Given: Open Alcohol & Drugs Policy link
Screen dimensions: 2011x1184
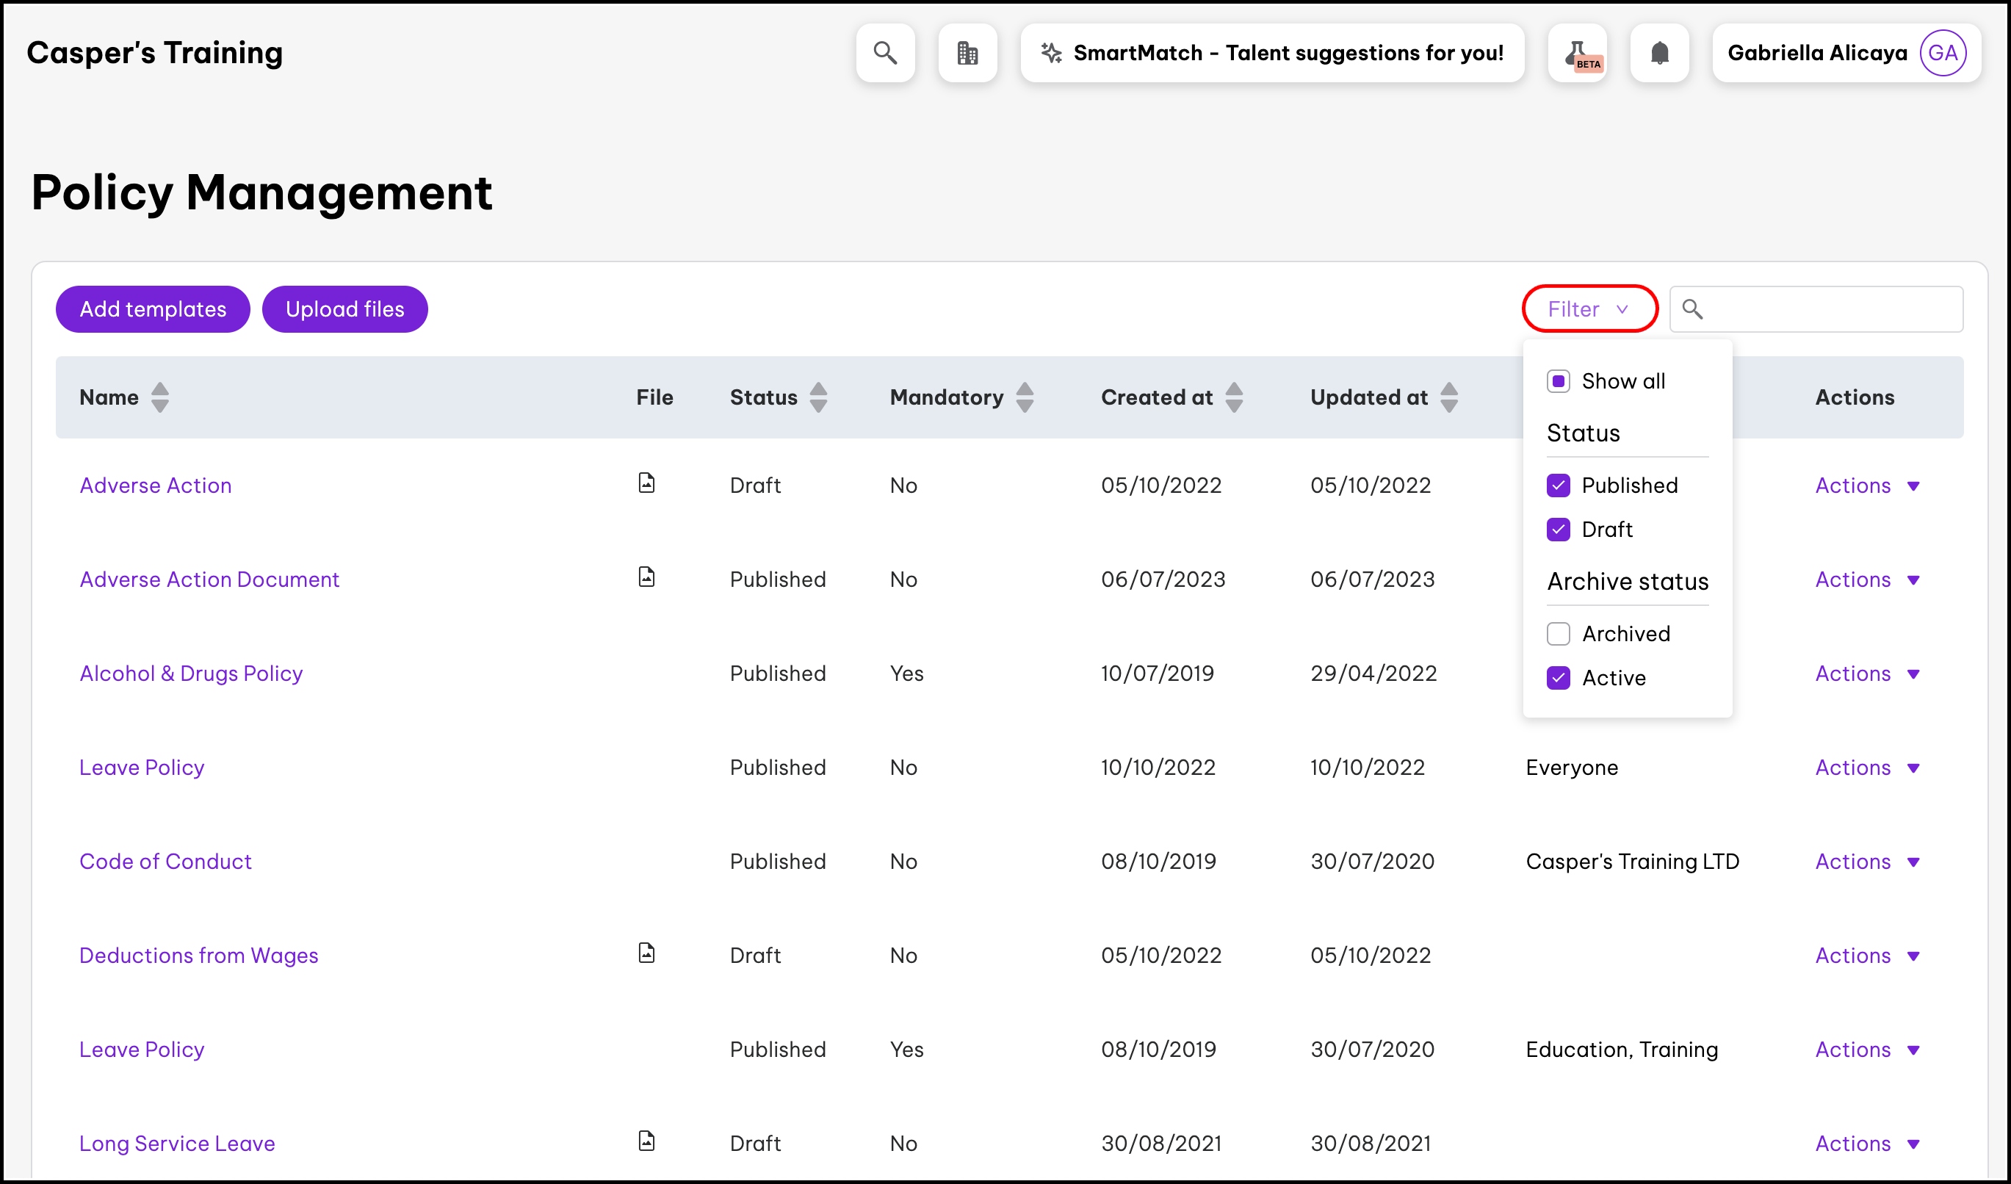Looking at the screenshot, I should [x=191, y=674].
